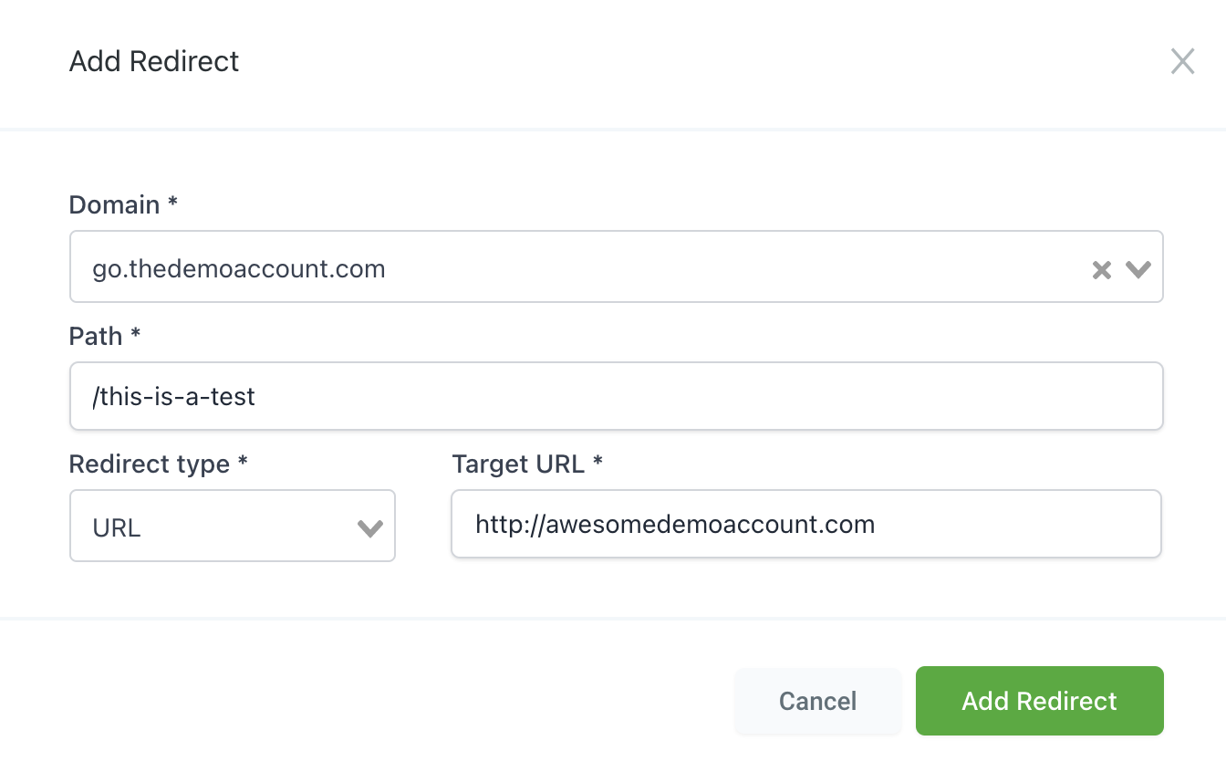Click the Target URL field label

point(518,464)
